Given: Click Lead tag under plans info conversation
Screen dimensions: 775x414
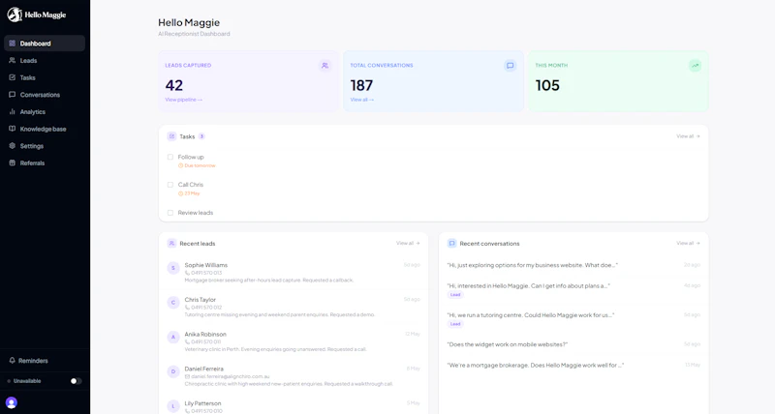Looking at the screenshot, I should point(455,295).
